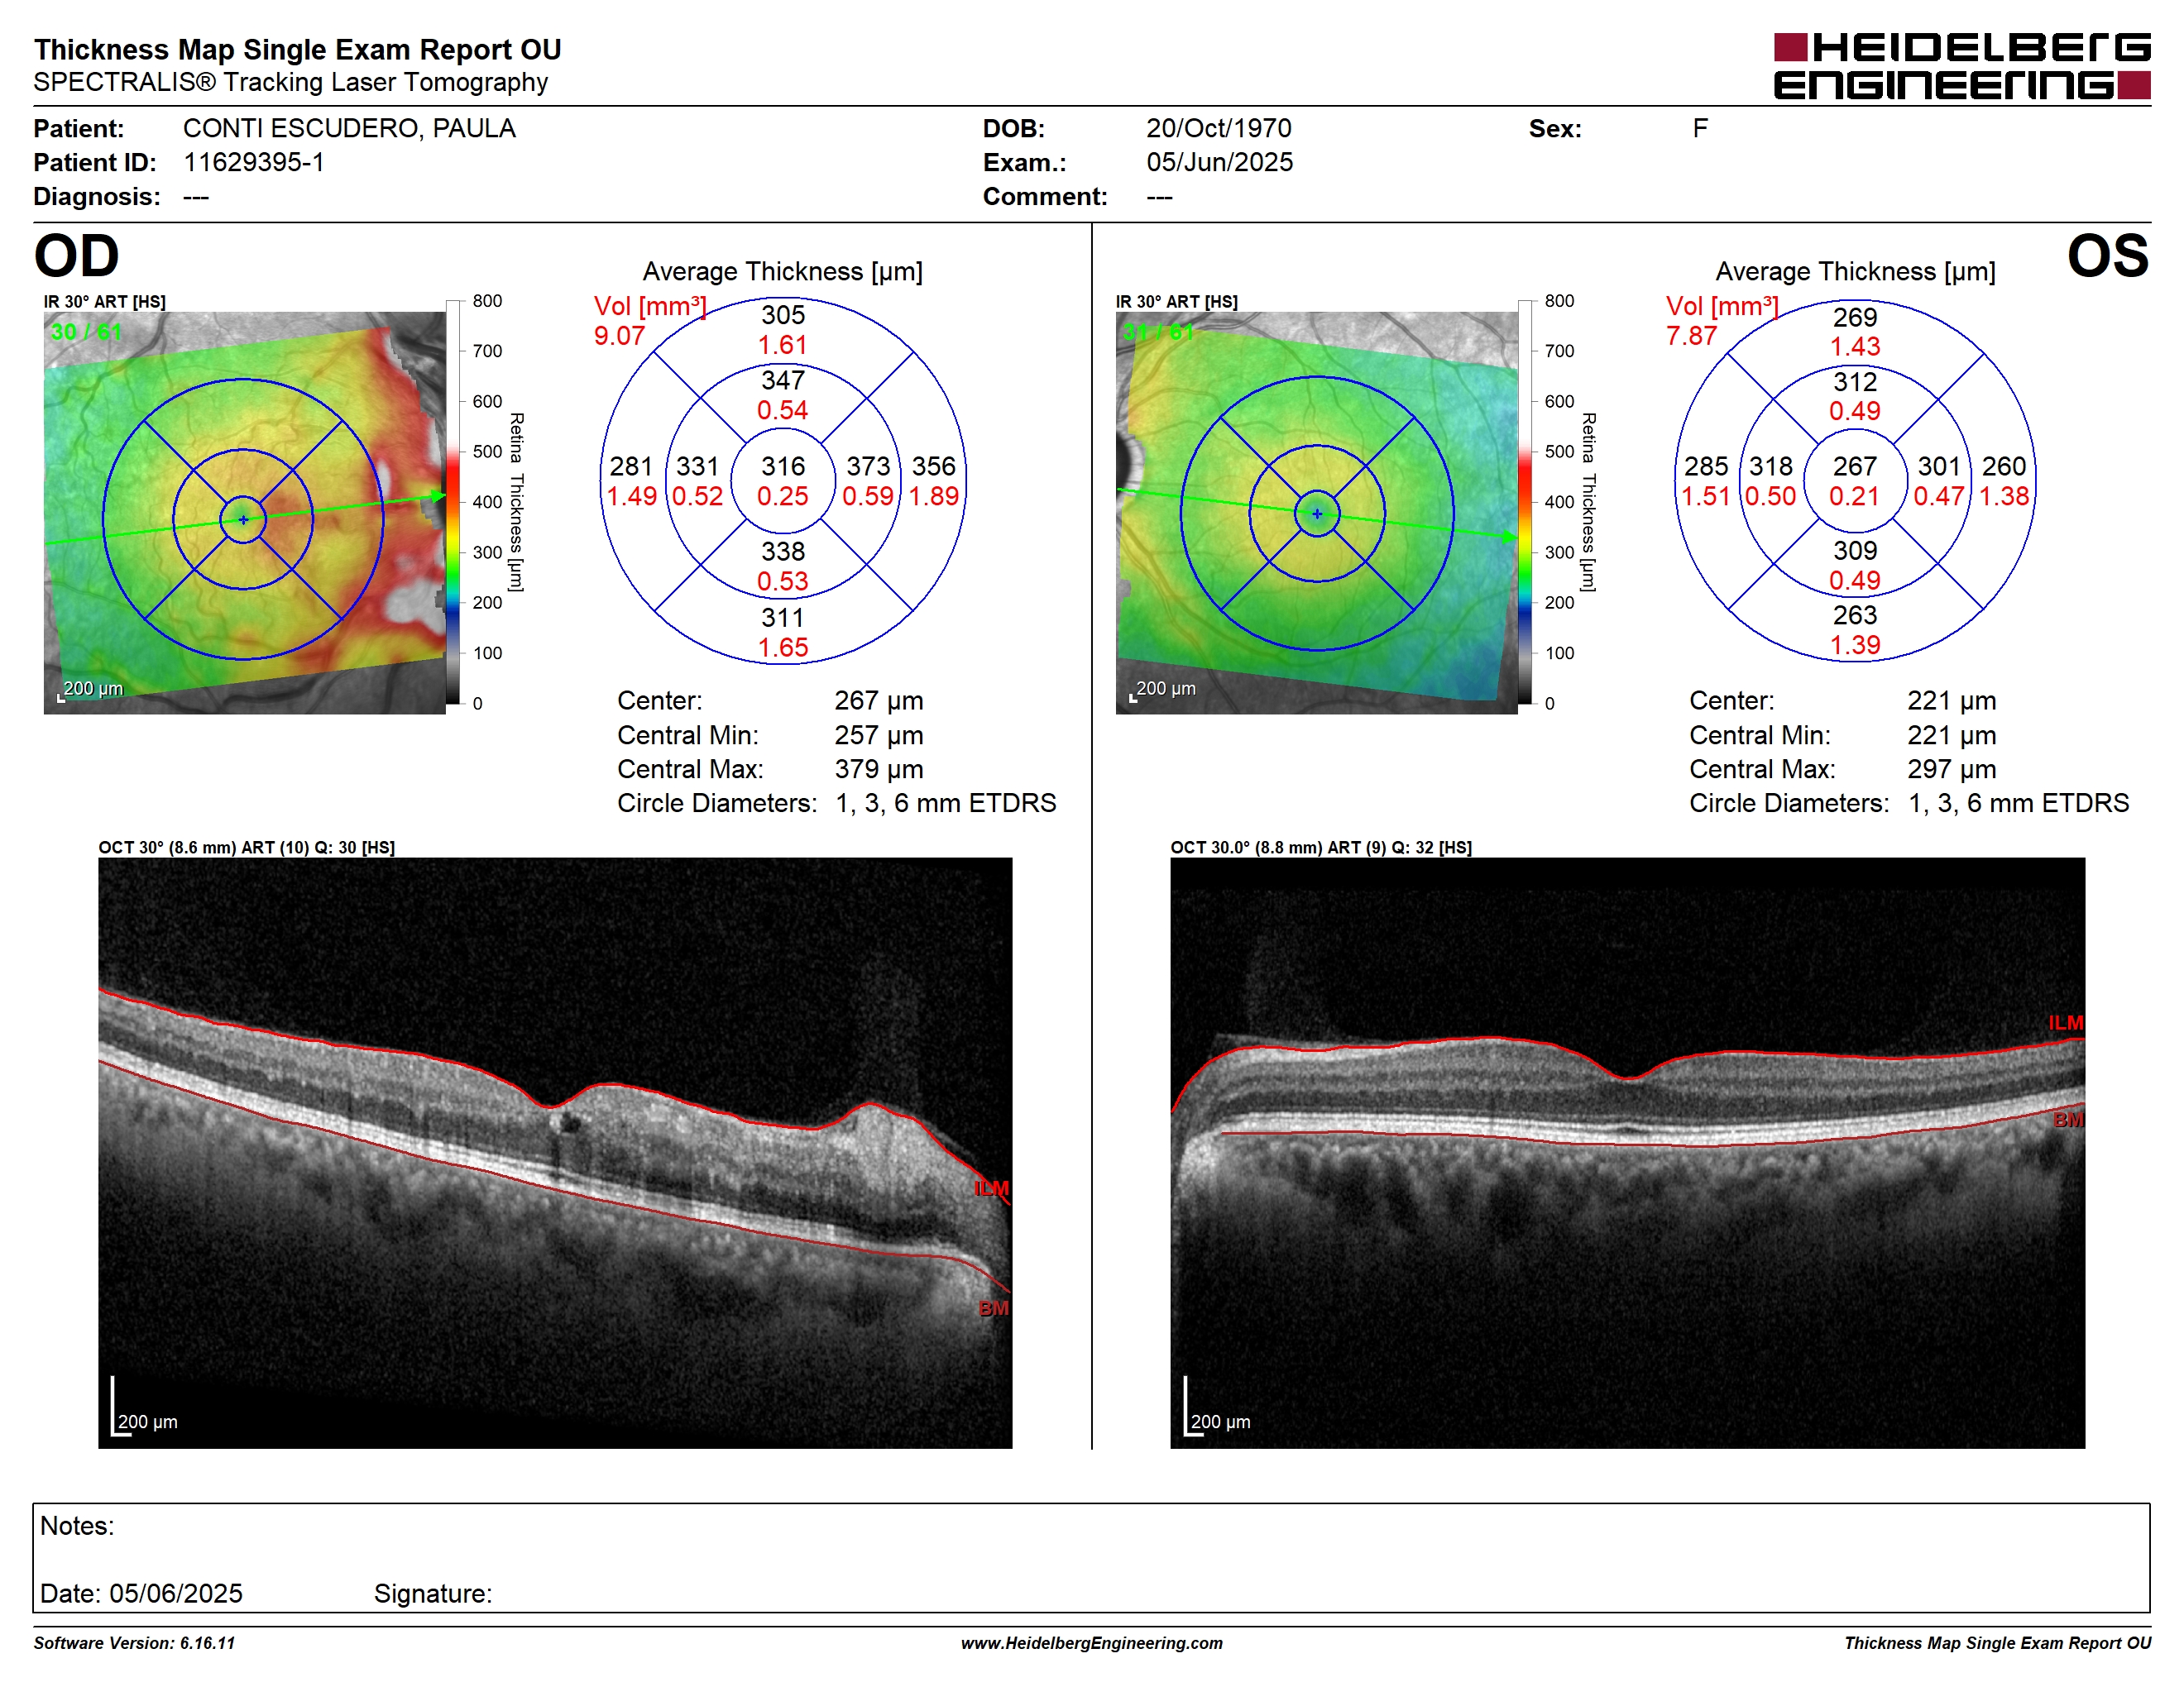Viewport: 2184px width, 1687px height.
Task: Click the ILM label on OS scan
Action: click(2066, 1024)
